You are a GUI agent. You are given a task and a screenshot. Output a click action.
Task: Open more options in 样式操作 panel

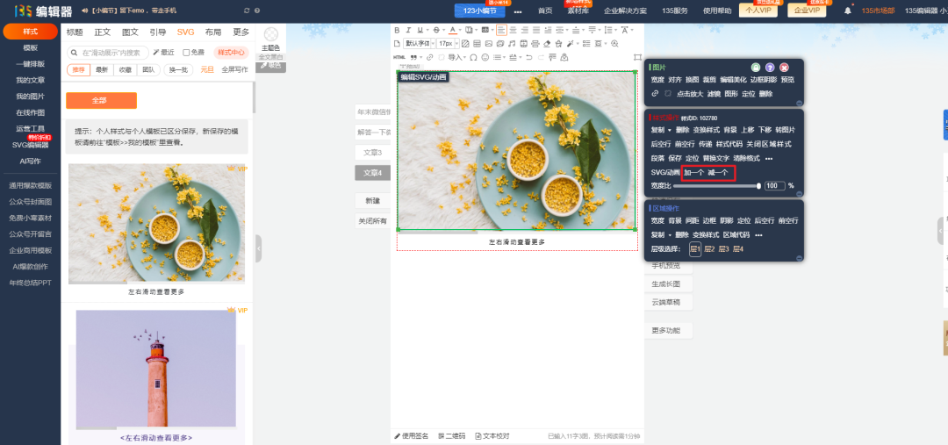coord(769,158)
